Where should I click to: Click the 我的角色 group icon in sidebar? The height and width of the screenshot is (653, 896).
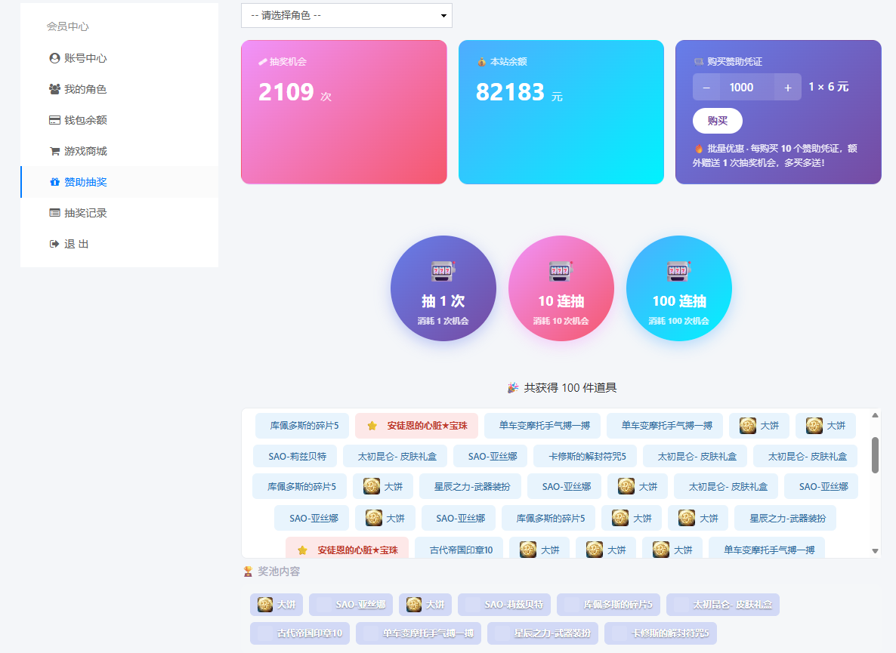[54, 89]
